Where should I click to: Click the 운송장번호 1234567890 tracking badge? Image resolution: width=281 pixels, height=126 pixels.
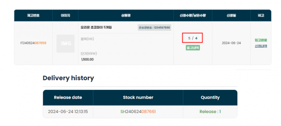coord(155,28)
